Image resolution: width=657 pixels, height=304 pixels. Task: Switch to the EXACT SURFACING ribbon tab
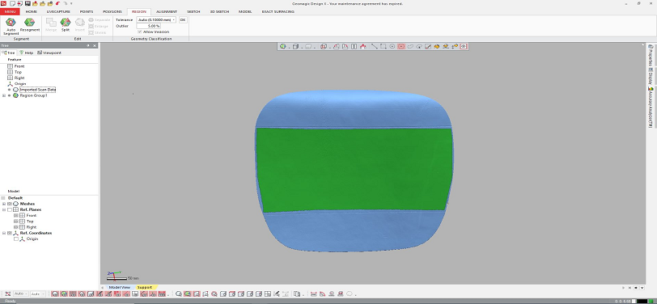click(278, 12)
